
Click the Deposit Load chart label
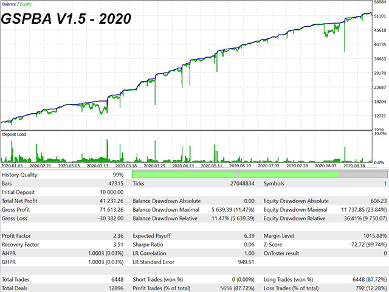point(14,134)
